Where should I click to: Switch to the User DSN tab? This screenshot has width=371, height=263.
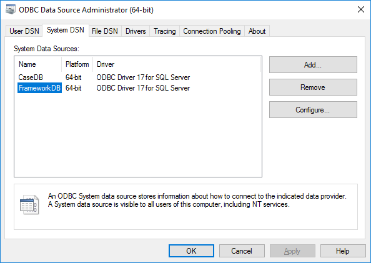click(x=24, y=31)
